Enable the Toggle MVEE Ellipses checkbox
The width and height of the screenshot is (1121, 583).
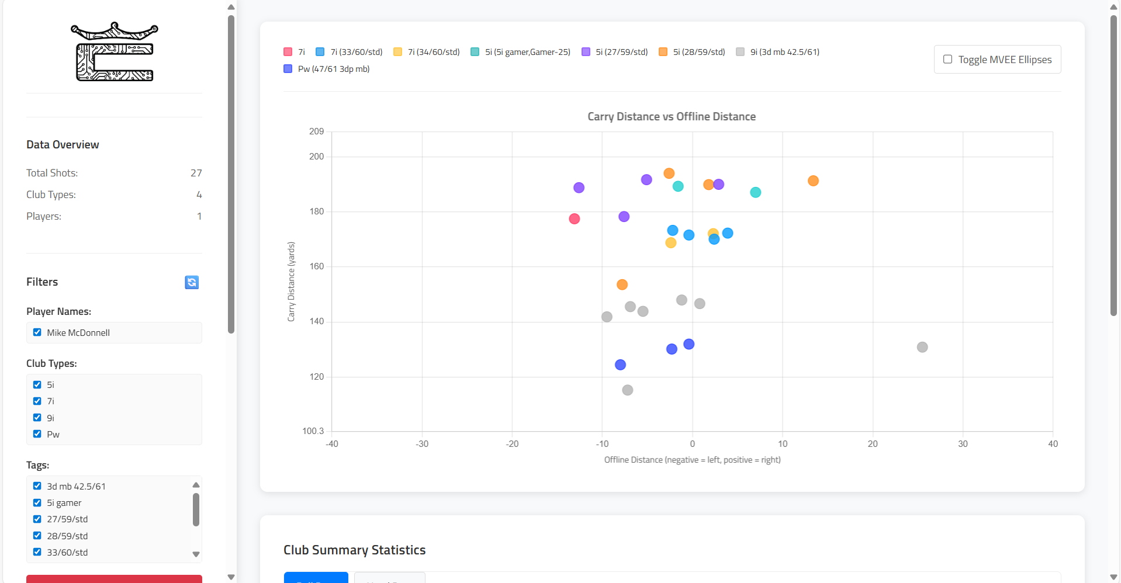pyautogui.click(x=948, y=59)
